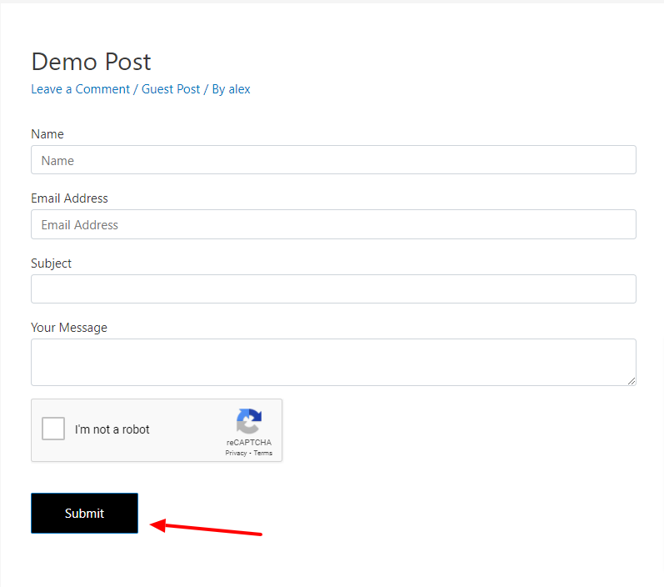
Task: Click the "I'm not a robot" text
Action: pos(112,429)
